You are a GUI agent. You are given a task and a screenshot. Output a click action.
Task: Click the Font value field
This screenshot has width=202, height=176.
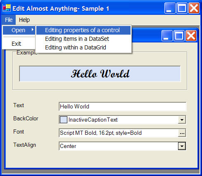[119, 133]
